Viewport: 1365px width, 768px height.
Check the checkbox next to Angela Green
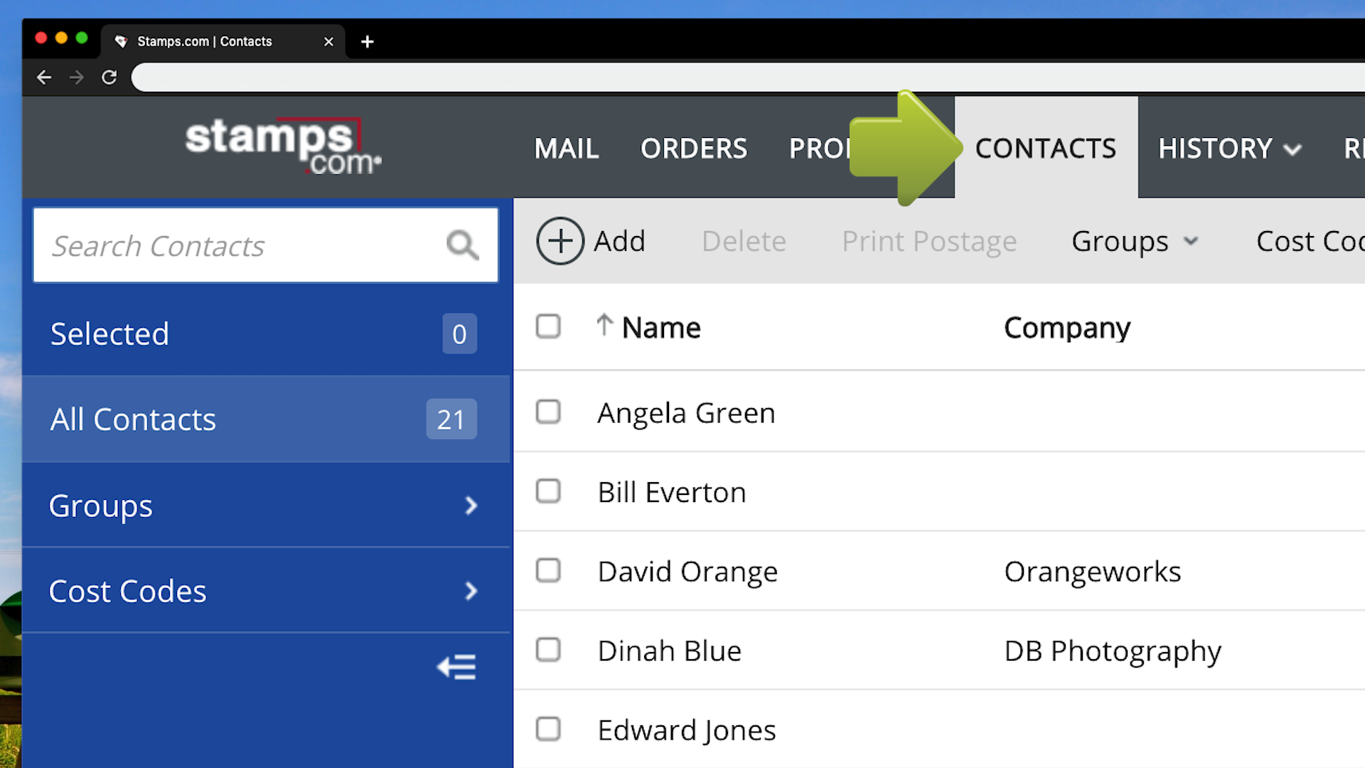548,412
